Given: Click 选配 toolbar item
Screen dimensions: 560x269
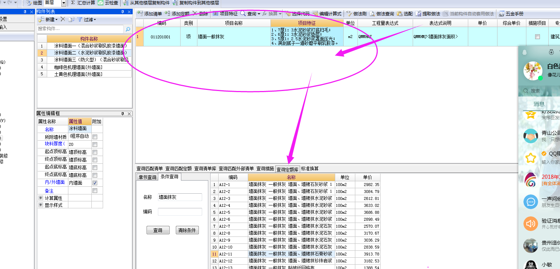Looking at the screenshot, I should [404, 14].
